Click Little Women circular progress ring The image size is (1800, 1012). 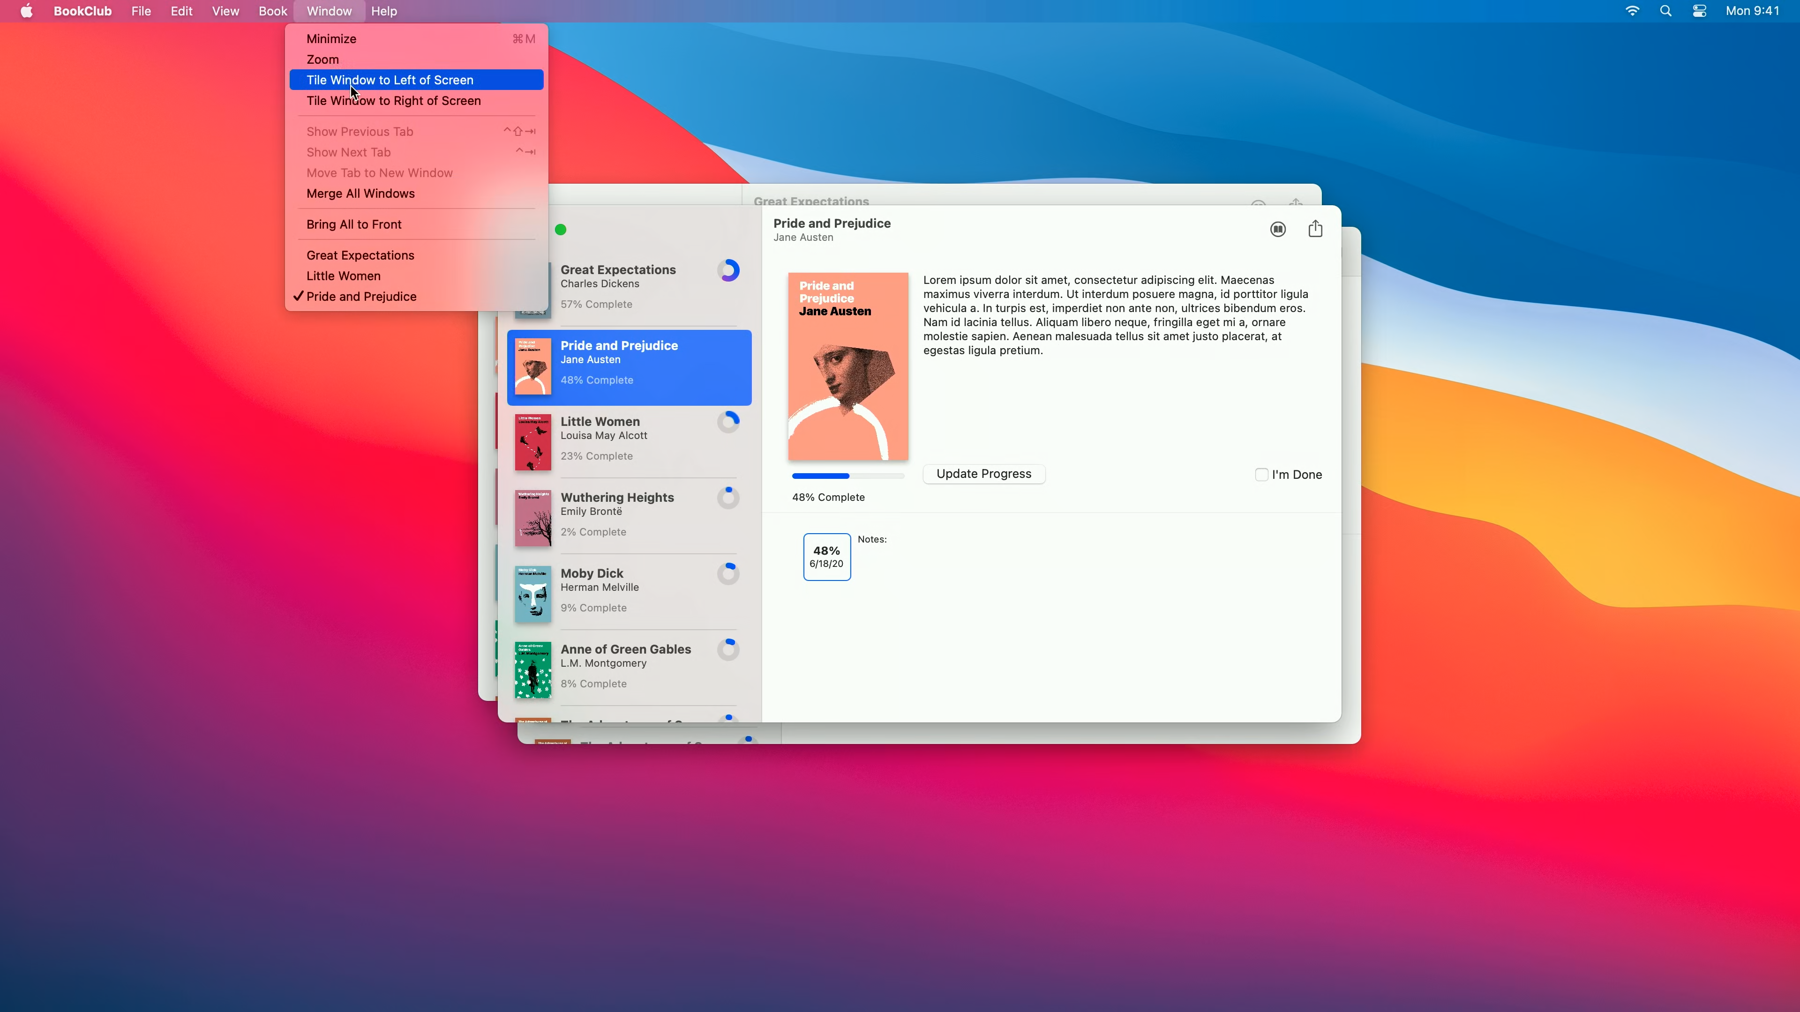(x=728, y=422)
